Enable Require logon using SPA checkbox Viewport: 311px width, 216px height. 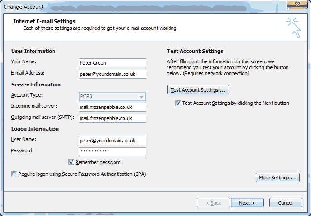14,174
